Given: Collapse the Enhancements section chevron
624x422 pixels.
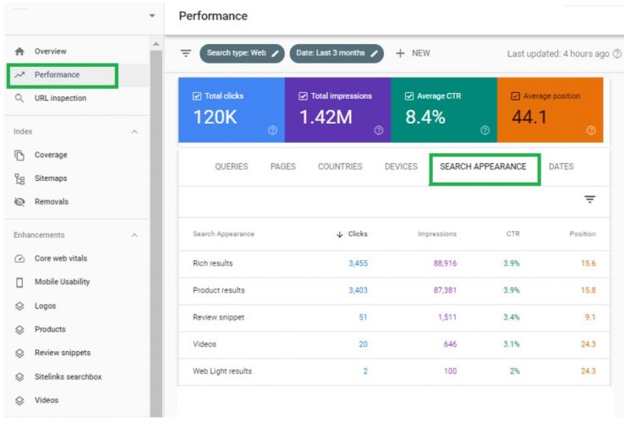Looking at the screenshot, I should tap(134, 235).
